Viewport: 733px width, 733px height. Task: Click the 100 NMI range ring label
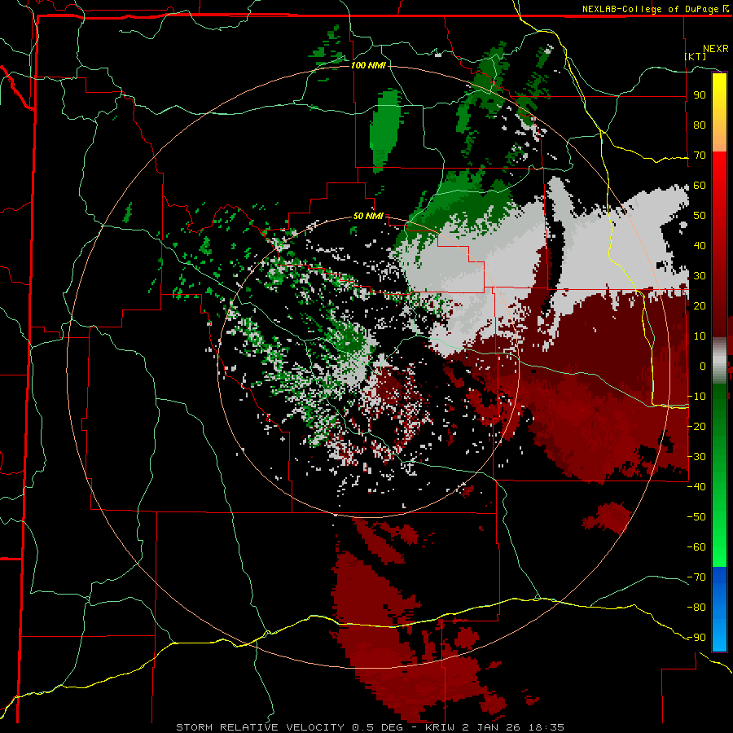click(x=368, y=65)
